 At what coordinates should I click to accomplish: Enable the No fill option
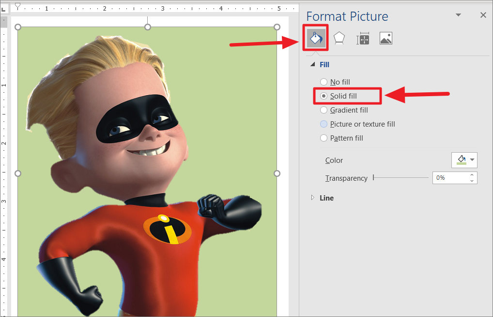pyautogui.click(x=324, y=82)
